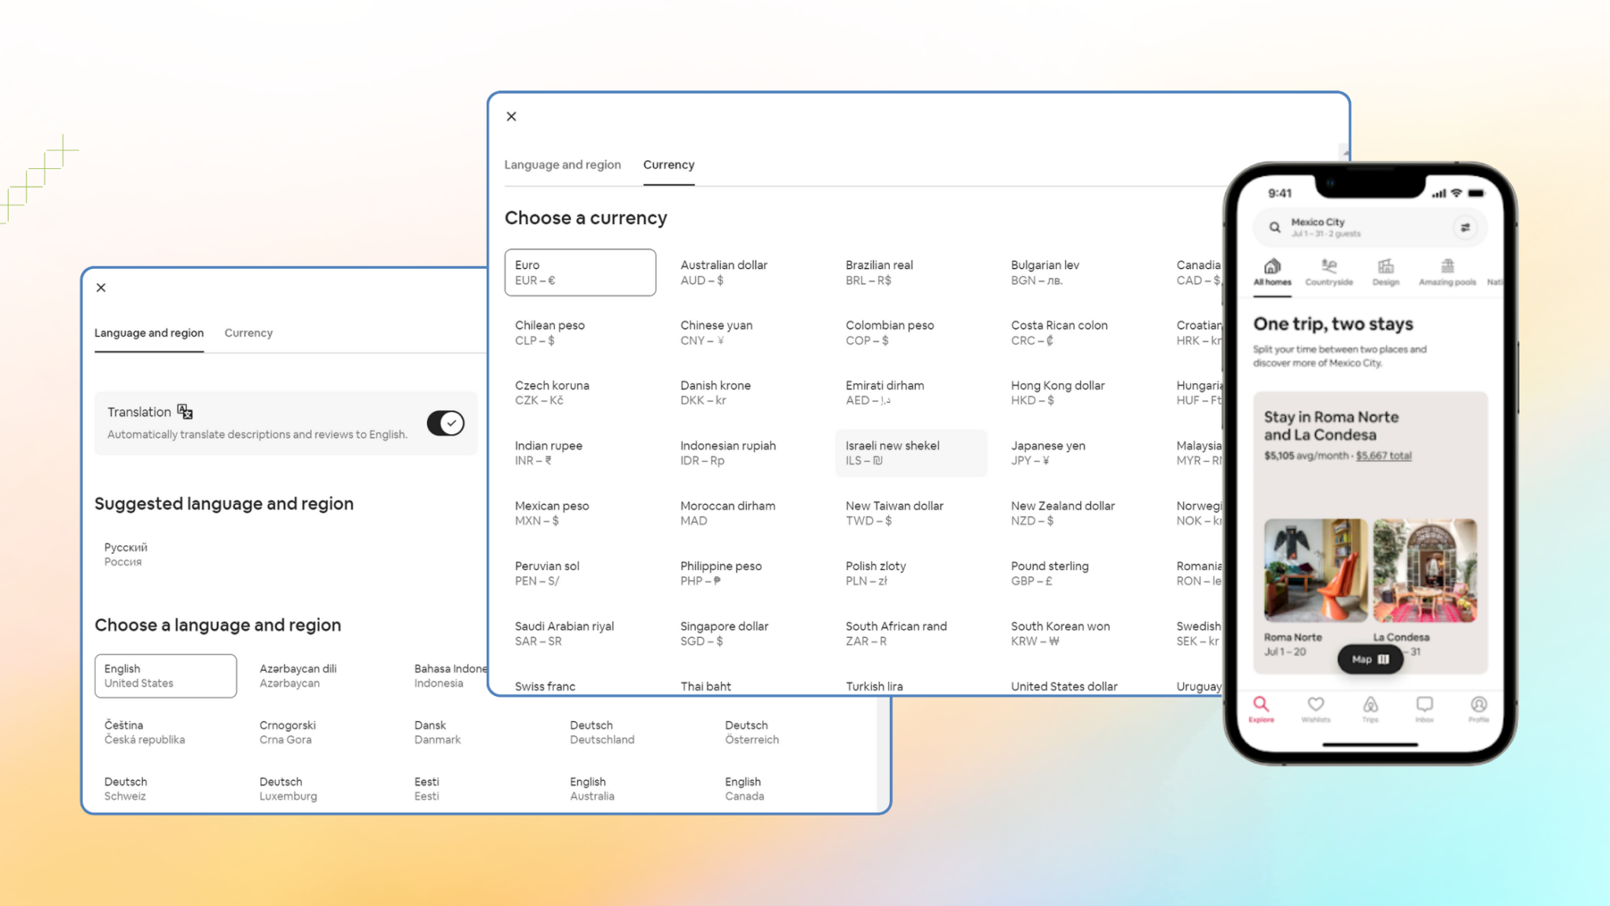Screen dimensions: 1610x906
Task: Disable the automatic translation toggle
Action: [445, 423]
